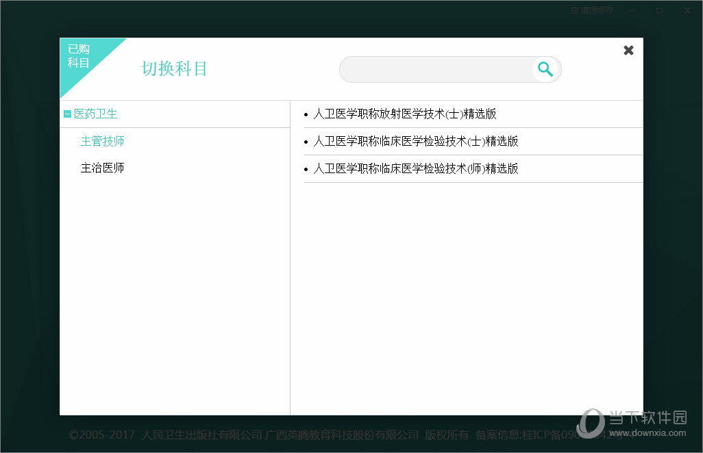Select 主管技师 in the subject tree
The width and height of the screenshot is (703, 453).
[103, 141]
